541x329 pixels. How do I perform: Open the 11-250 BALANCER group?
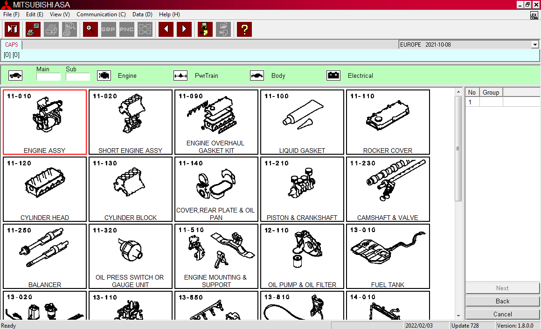point(44,256)
